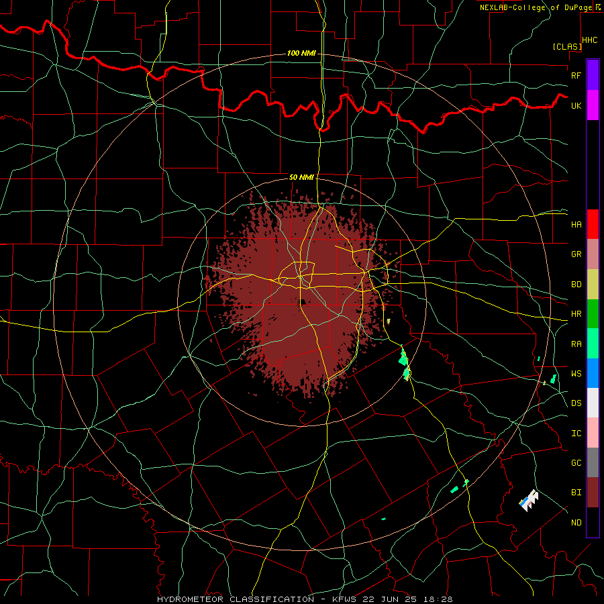Choose the gray GC legend swatch
604x604 pixels.
pos(593,462)
